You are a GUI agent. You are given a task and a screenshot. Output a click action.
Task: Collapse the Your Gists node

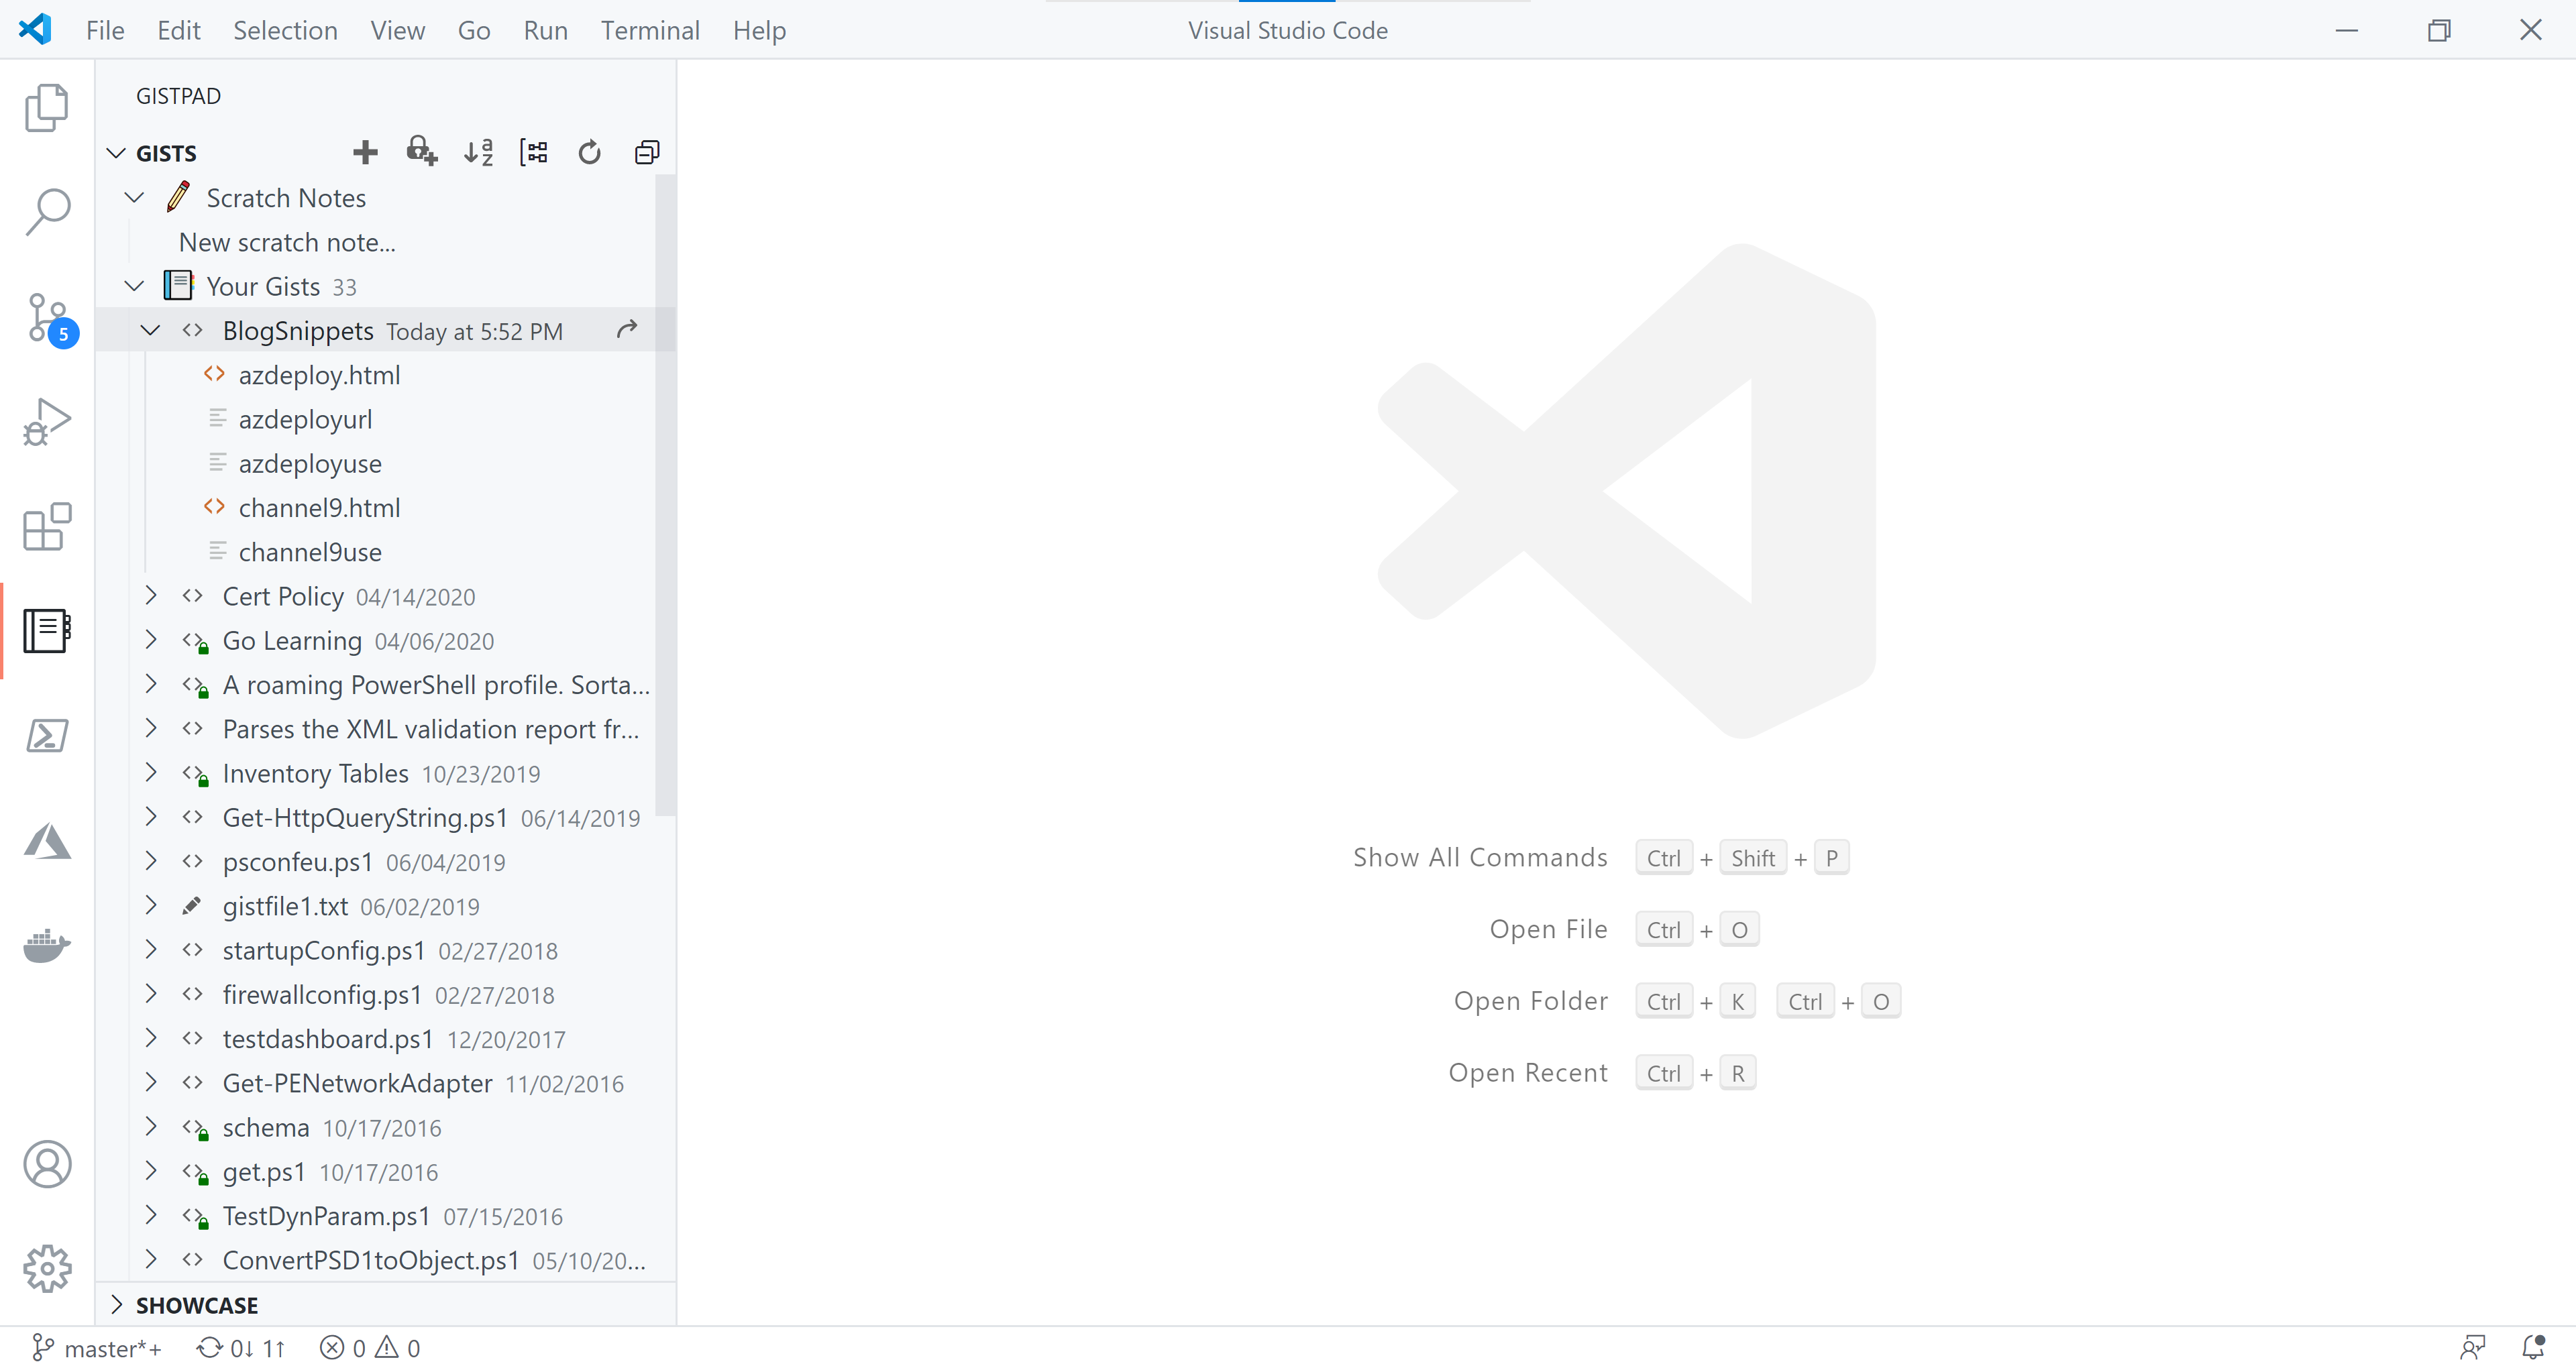pos(134,286)
